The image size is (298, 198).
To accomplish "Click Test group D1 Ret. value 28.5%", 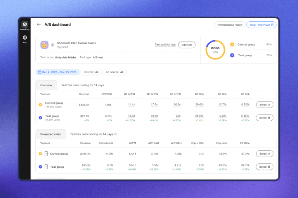I will [200, 116].
